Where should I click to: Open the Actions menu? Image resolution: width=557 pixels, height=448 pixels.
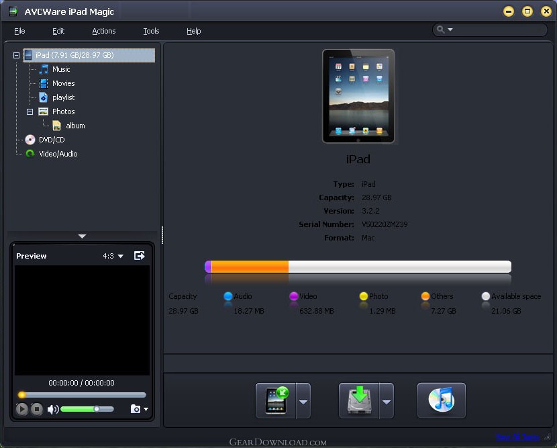click(x=104, y=31)
